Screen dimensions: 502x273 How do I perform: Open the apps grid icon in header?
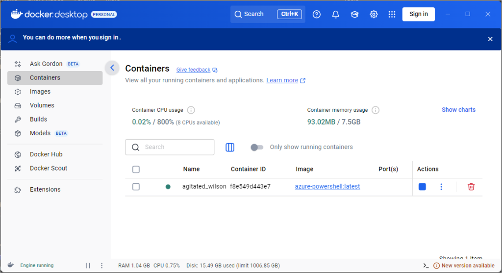tap(392, 14)
